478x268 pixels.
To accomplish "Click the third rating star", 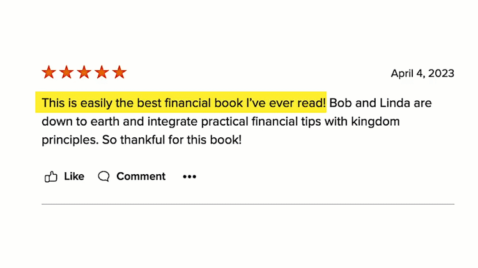I will coord(84,73).
